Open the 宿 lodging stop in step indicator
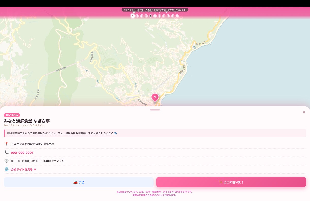Screen dimensions: 310x201 (155, 16)
